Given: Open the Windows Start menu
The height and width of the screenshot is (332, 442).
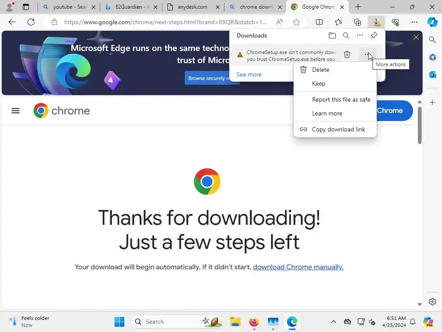Looking at the screenshot, I should pos(119,322).
